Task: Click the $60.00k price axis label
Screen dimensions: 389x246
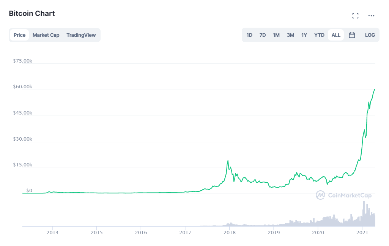Action: pyautogui.click(x=23, y=87)
